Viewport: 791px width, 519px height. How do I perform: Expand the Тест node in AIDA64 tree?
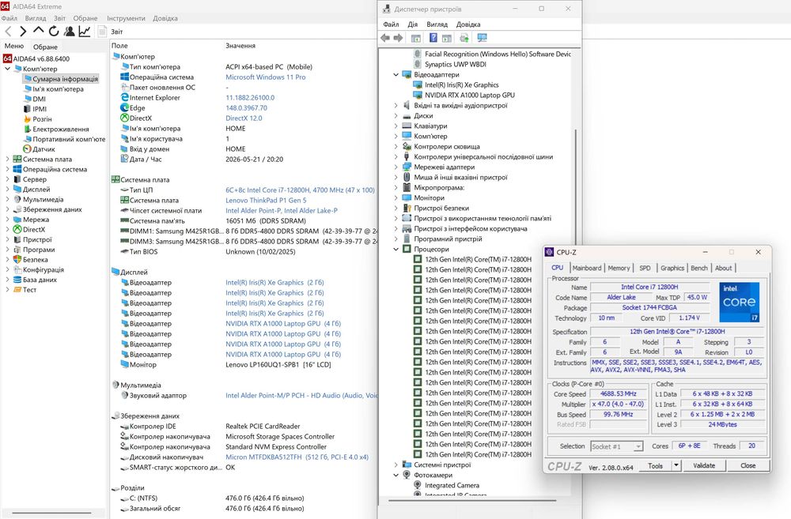tap(8, 290)
